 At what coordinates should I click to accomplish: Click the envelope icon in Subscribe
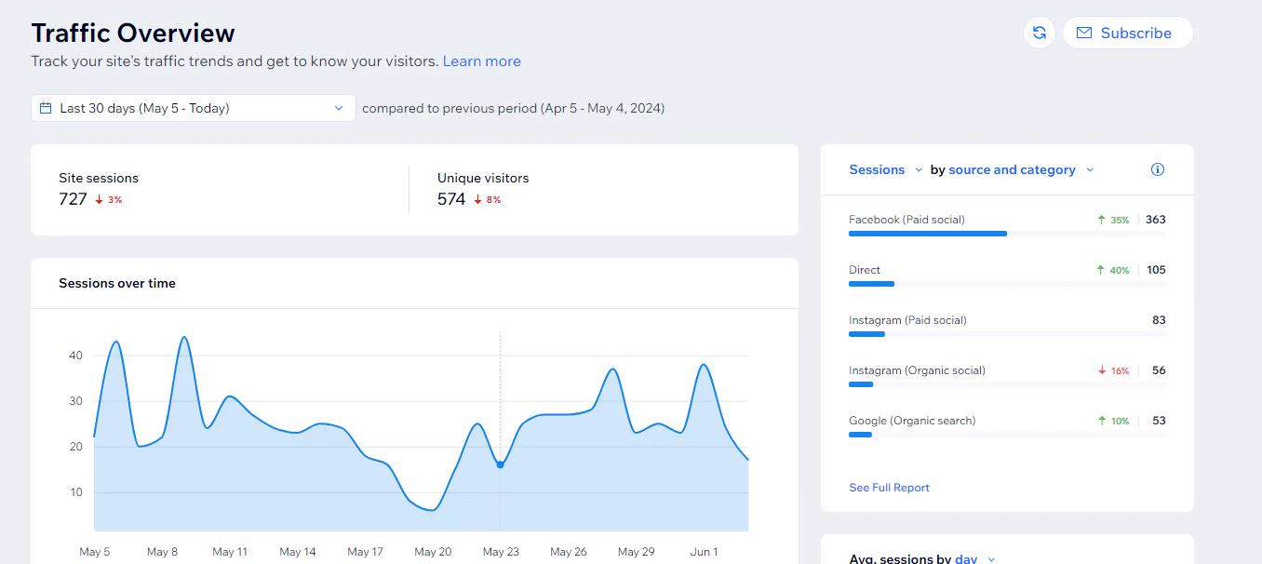(x=1084, y=33)
